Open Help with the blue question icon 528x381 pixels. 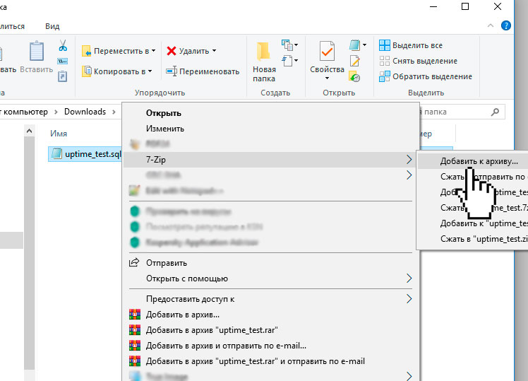(506, 25)
